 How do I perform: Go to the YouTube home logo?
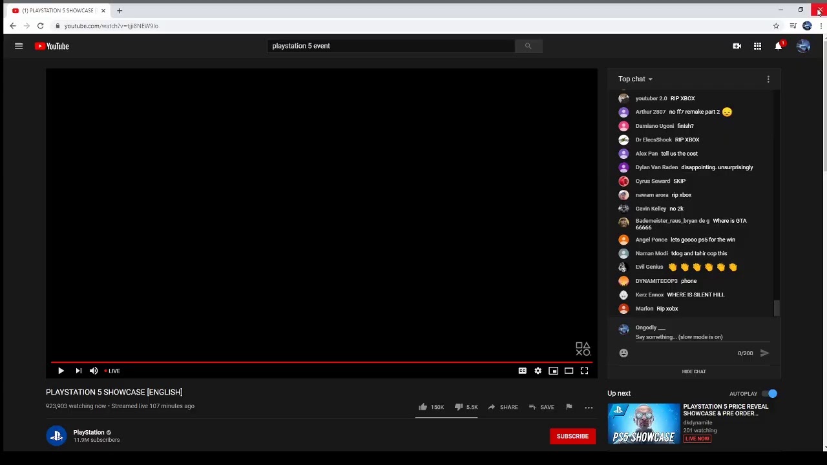pos(52,46)
